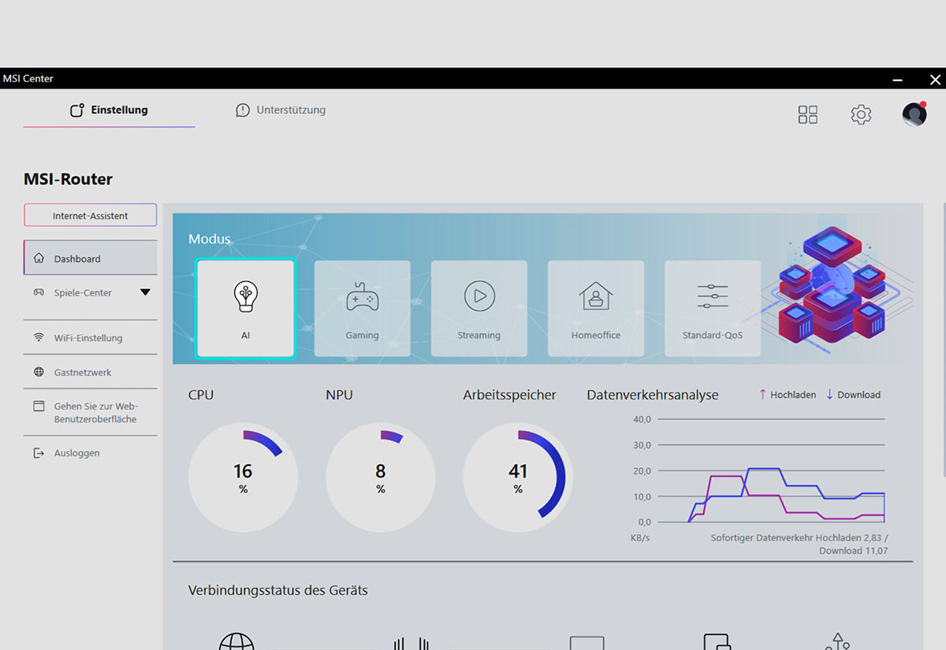Go to the Web-Benutzeroberfläche link

[91, 413]
